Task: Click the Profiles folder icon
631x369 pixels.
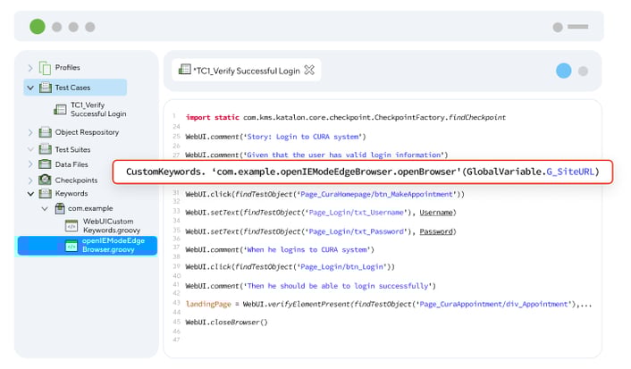Action: [x=45, y=68]
